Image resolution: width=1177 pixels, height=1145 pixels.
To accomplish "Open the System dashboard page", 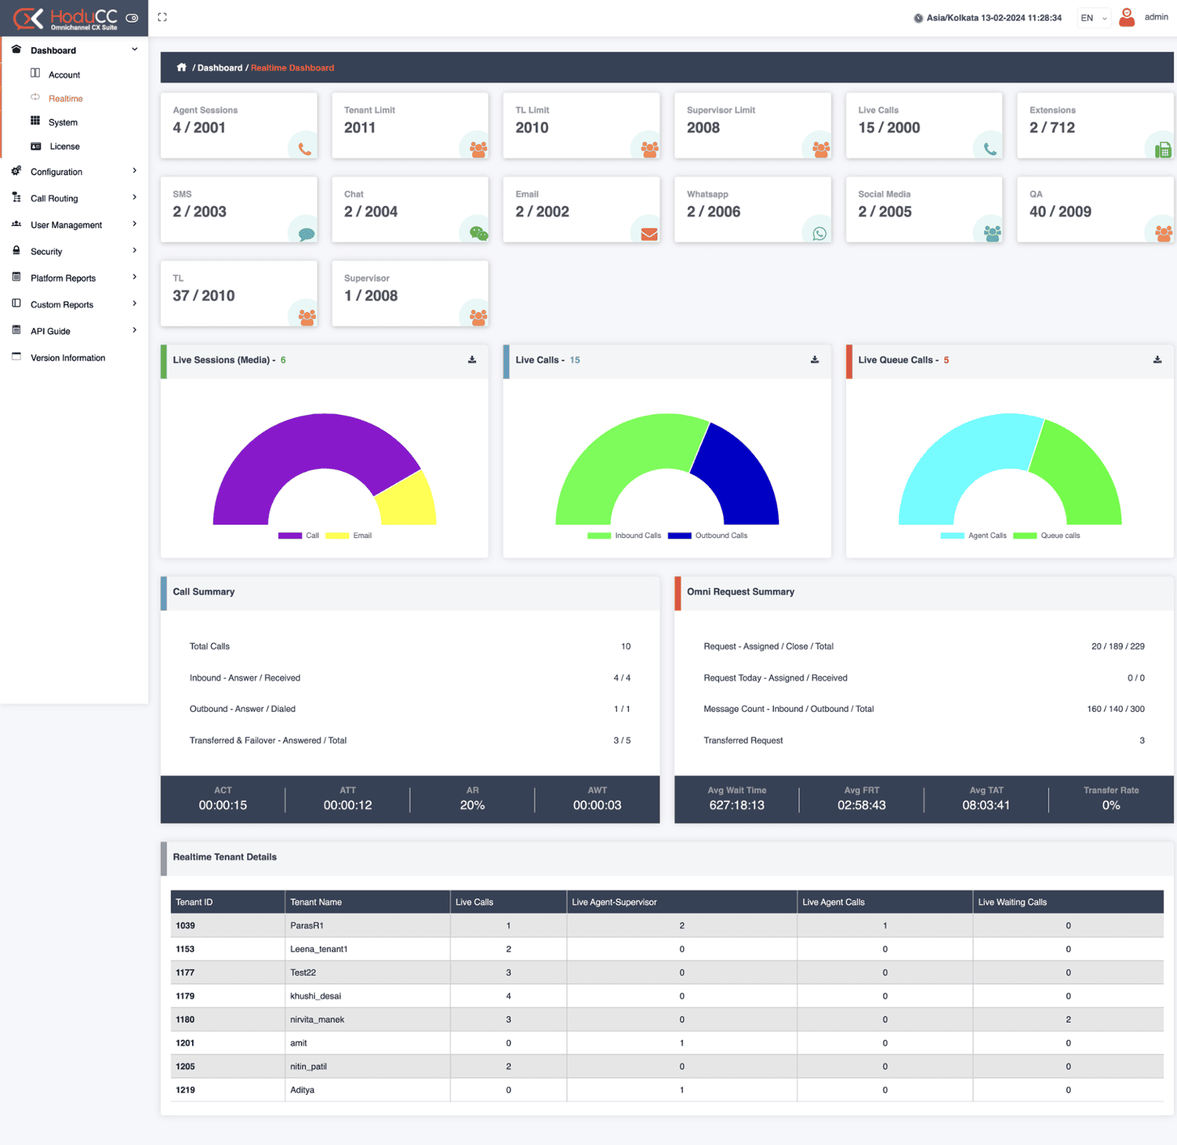I will (x=63, y=122).
